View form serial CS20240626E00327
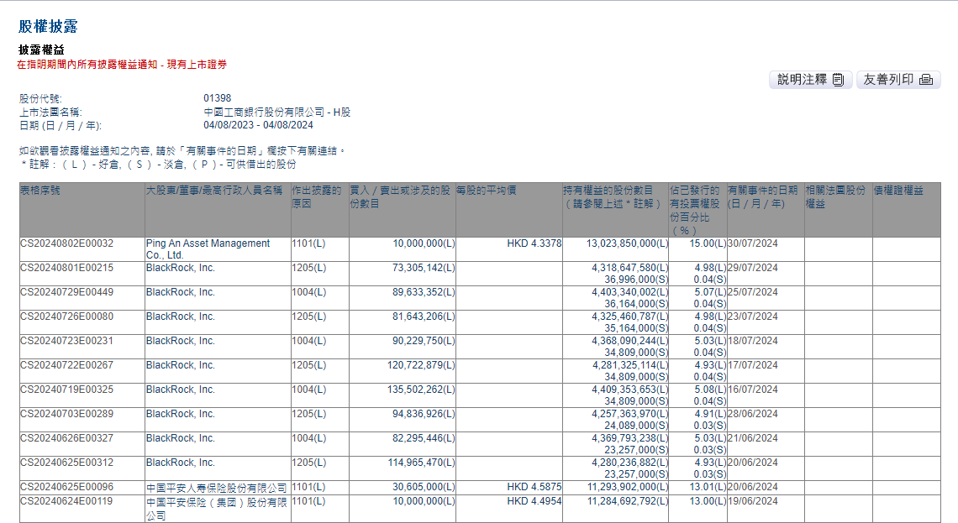The width and height of the screenshot is (958, 523). click(66, 438)
